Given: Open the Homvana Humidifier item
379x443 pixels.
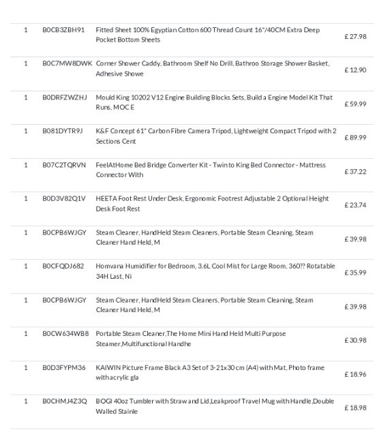Looking at the screenshot, I should click(215, 271).
